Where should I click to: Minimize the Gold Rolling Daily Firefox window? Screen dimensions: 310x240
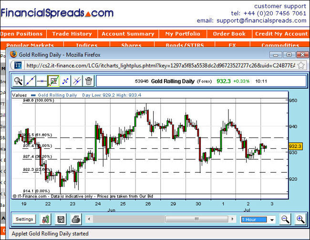pos(276,54)
